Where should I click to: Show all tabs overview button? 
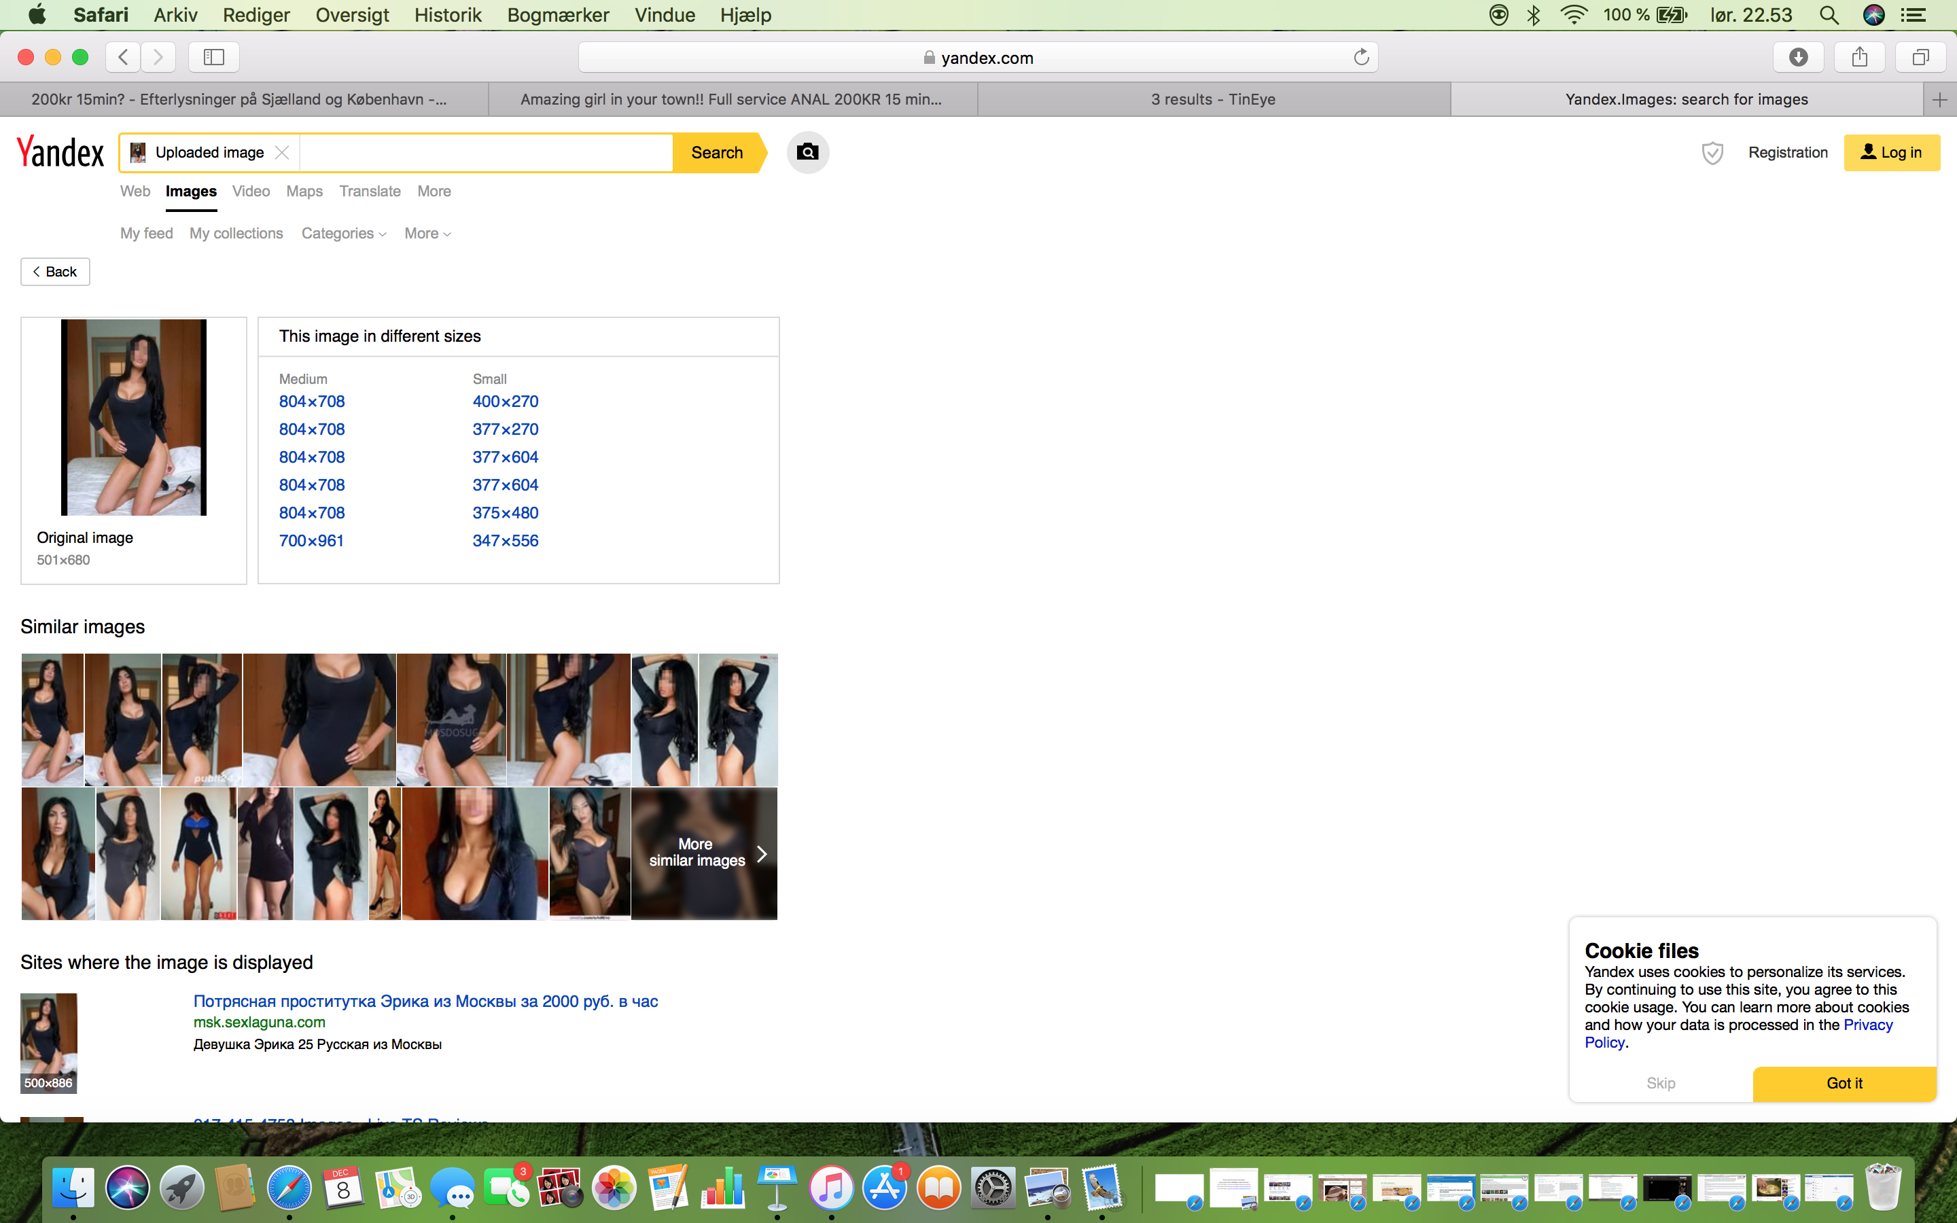tap(1920, 56)
